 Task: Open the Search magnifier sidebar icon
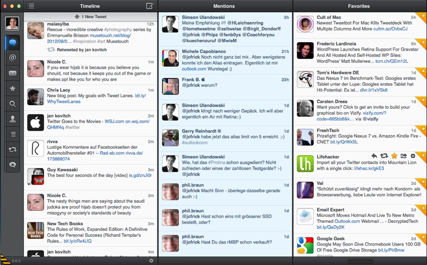pyautogui.click(x=12, y=103)
